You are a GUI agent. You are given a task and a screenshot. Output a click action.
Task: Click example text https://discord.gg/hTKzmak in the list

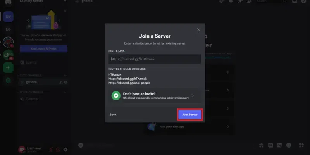(127, 79)
